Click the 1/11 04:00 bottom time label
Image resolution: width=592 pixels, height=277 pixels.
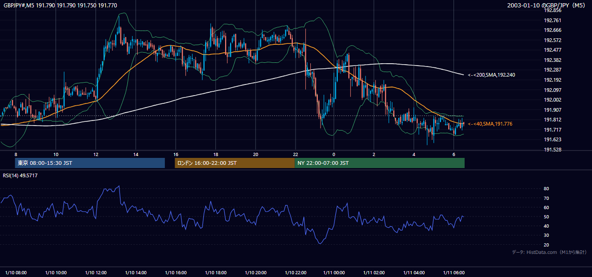coord(415,272)
